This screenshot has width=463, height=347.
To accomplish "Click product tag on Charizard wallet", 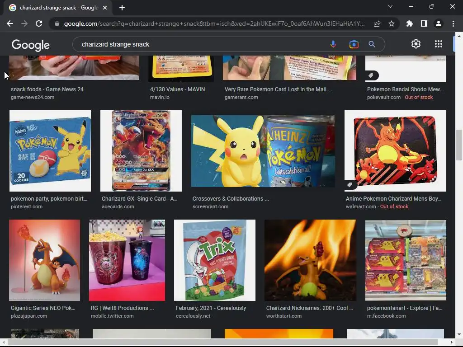I will [350, 185].
